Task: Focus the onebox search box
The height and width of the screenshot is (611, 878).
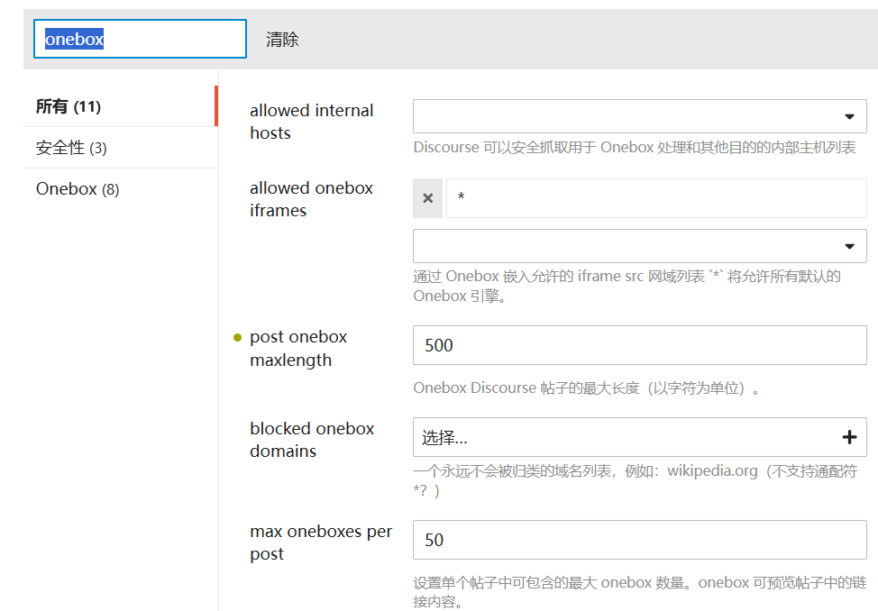Action: (140, 39)
